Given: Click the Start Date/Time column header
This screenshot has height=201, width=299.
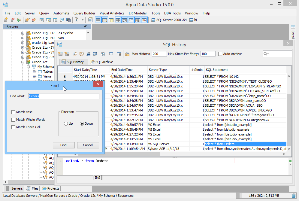Looking at the screenshot, I should 91,70.
